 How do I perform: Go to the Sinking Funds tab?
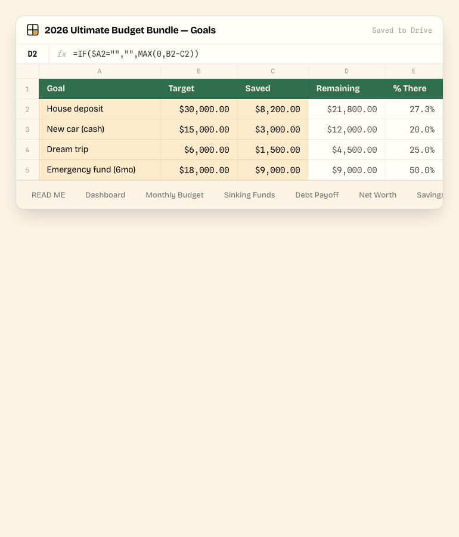coord(249,195)
